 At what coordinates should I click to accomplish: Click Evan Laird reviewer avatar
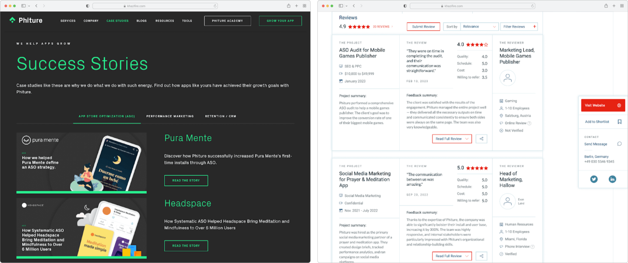pyautogui.click(x=507, y=201)
